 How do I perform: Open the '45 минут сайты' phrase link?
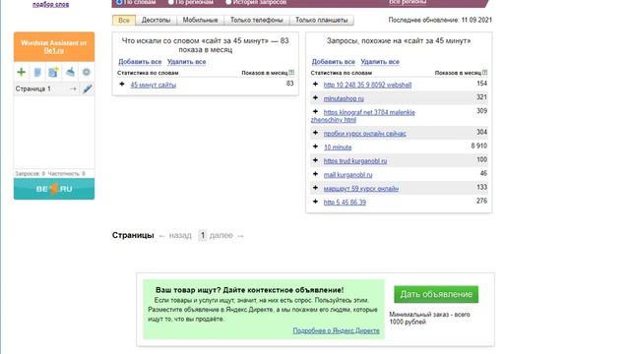coord(154,85)
